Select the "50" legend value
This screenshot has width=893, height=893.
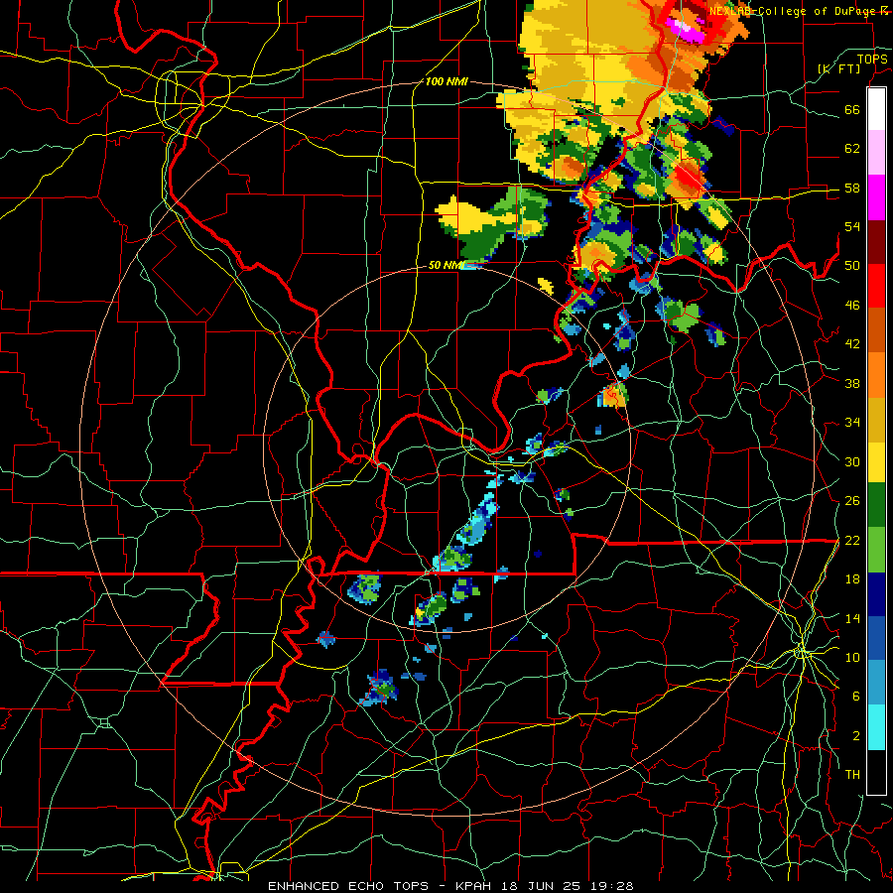click(x=852, y=266)
